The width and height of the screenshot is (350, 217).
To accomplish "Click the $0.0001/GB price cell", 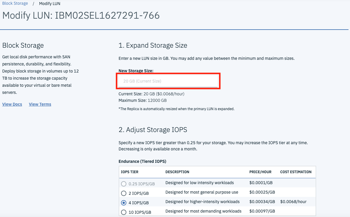I will coord(261,183).
